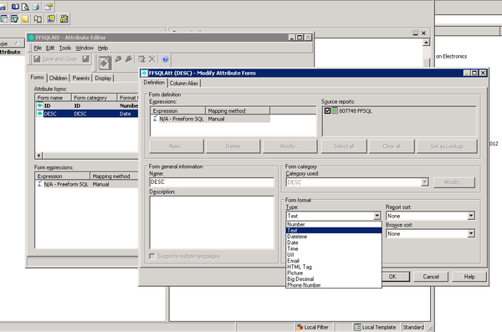Click the copy documents icon in second toolbar
This screenshot has height=332, width=502.
tap(38, 19)
